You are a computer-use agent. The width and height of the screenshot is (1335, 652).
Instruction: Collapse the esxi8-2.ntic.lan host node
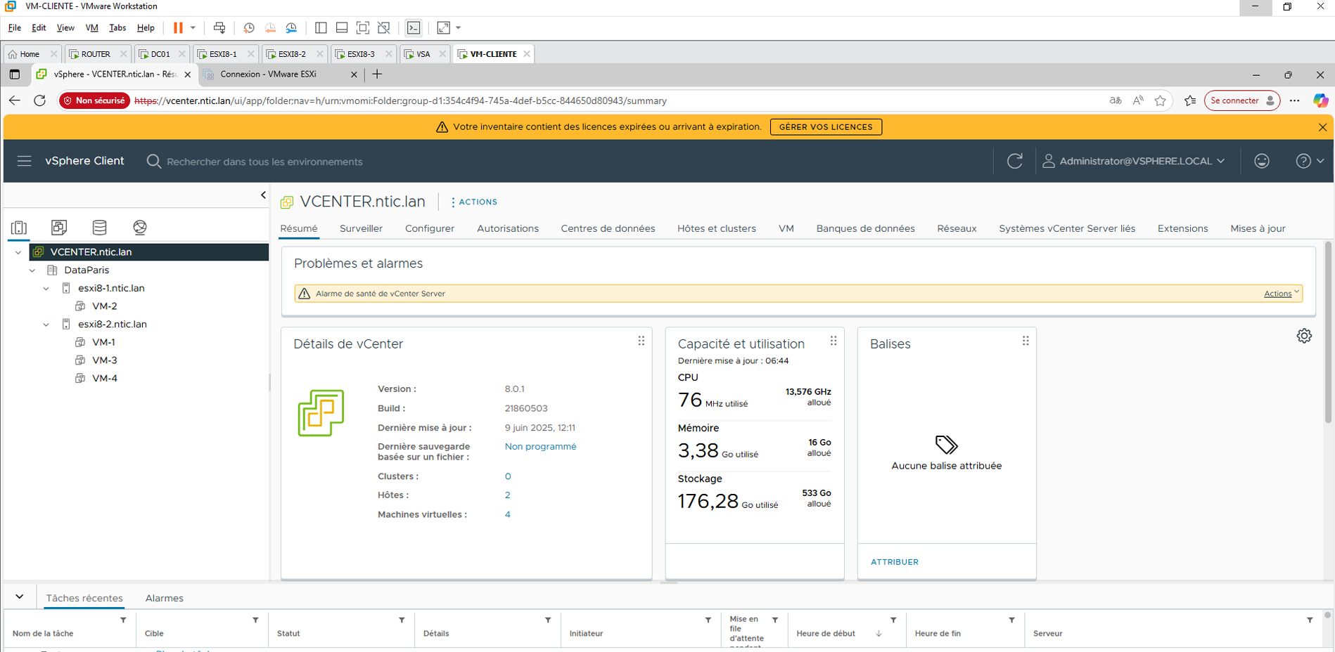pos(46,324)
